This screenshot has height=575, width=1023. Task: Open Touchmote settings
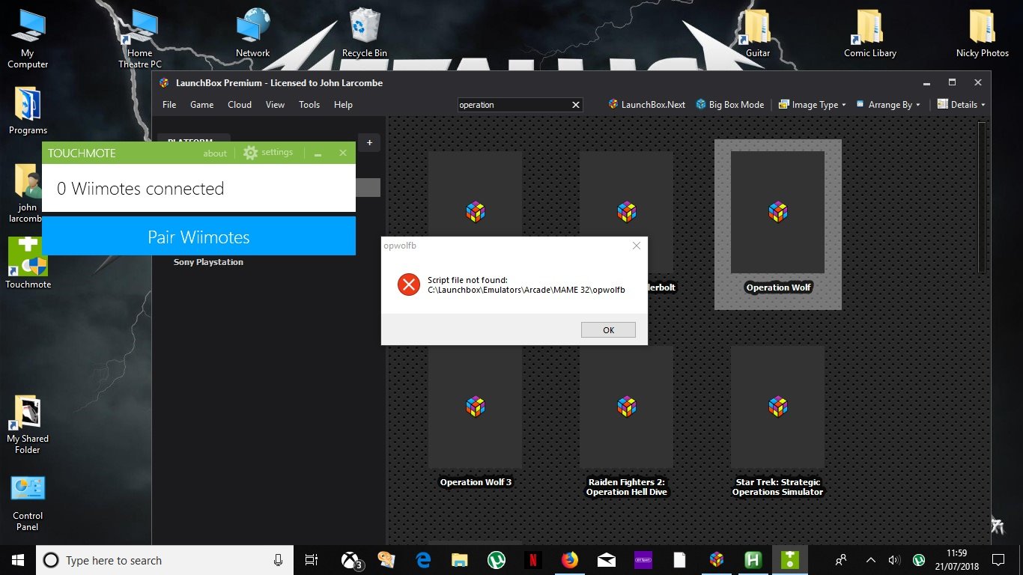268,153
